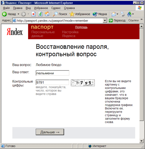Viewport: 145px width, 149px height.
Task: Click the scrollbar up arrow
Action: (x=142, y=26)
